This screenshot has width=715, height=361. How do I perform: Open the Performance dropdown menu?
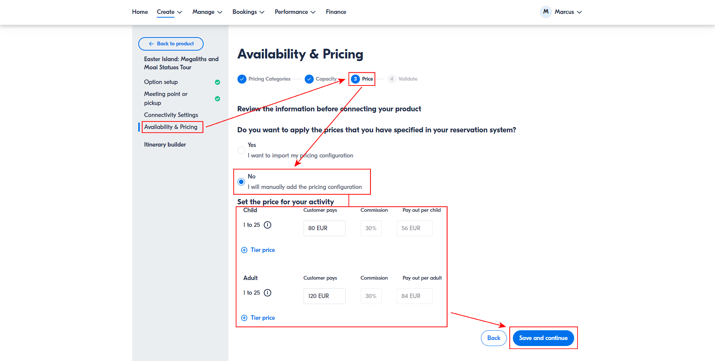[295, 12]
